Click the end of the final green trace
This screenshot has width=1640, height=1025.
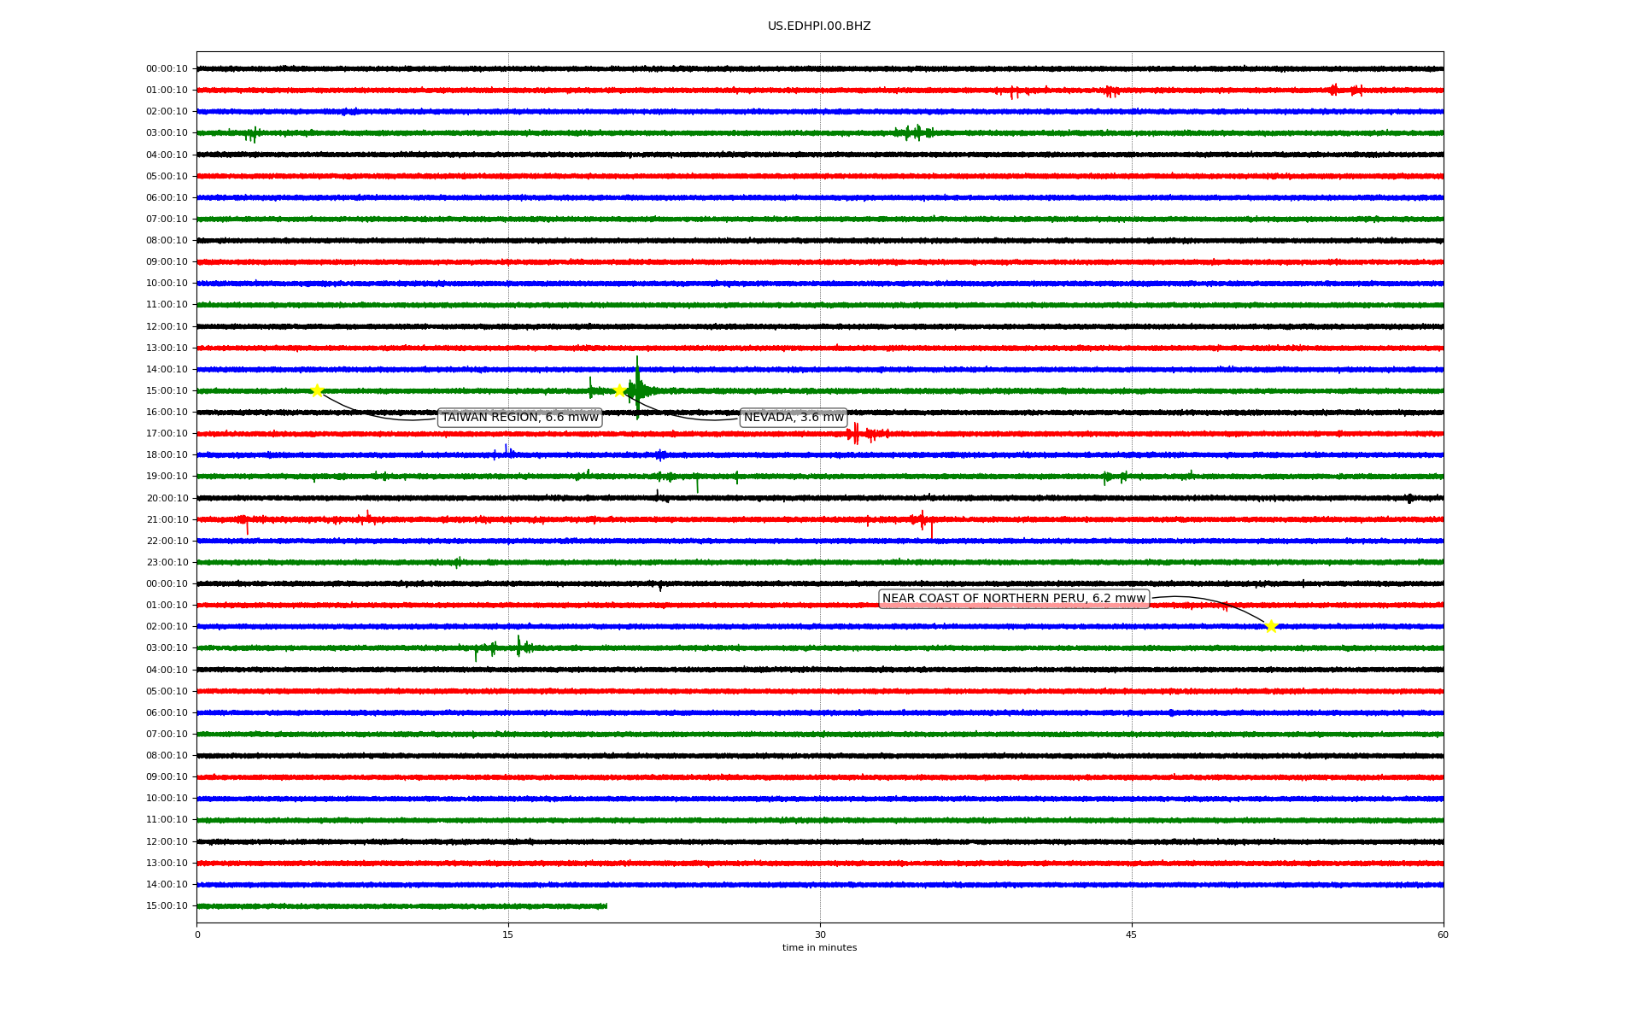[x=606, y=905]
